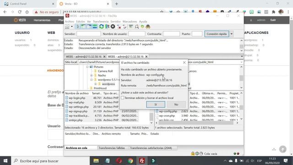293x165 pixels.
Task: Toggle synchronized browsing green icon
Action: pos(142,27)
